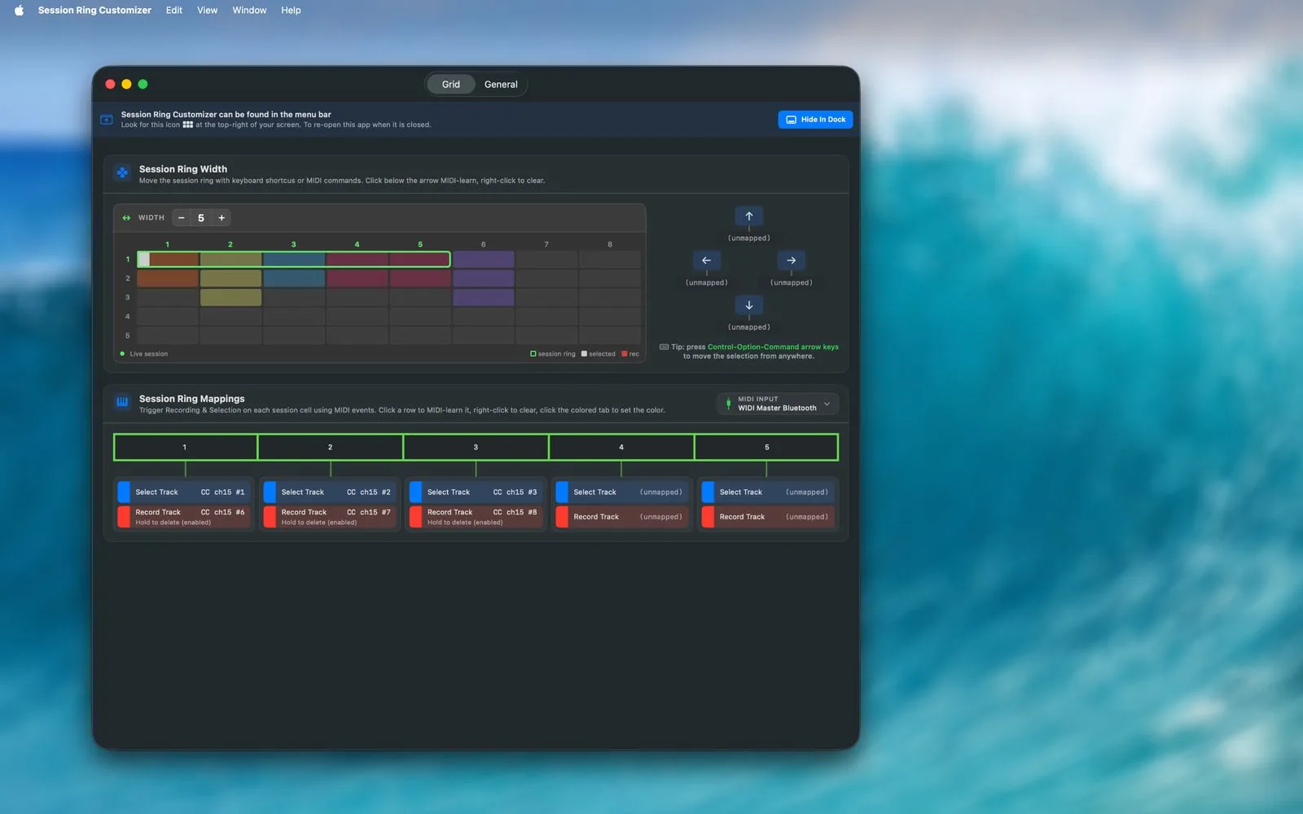This screenshot has width=1303, height=814.
Task: Click the width value 5 field
Action: click(x=201, y=217)
